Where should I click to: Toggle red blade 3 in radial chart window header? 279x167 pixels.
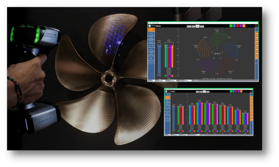tap(238, 25)
